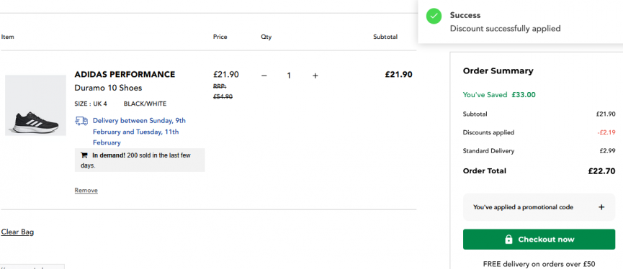Decrease quantity with the minus icon
This screenshot has height=269, width=623.
click(x=264, y=76)
